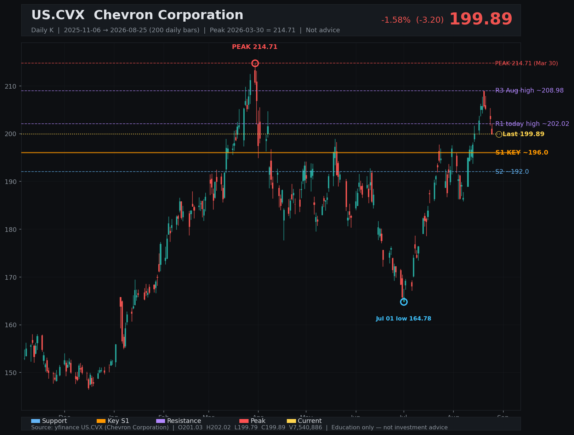The width and height of the screenshot is (574, 435).
Task: Click the 'Last 199.89' label
Action: pyautogui.click(x=523, y=134)
